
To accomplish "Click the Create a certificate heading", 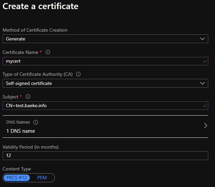I will coord(41,6).
